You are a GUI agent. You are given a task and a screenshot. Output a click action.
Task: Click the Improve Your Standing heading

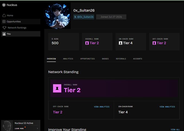[x=67, y=129]
